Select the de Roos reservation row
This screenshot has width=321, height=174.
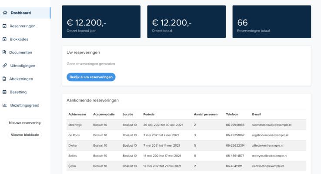tap(186, 135)
